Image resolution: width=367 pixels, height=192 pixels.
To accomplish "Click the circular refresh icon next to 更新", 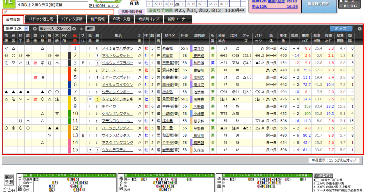I will 82,28.
